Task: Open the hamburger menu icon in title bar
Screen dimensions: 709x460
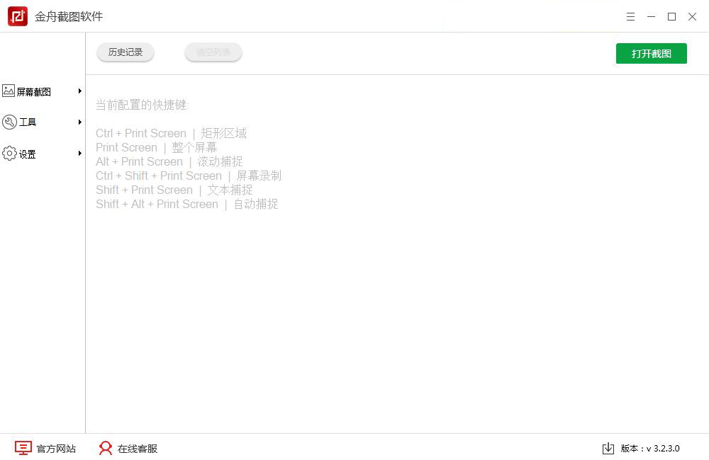Action: (630, 17)
